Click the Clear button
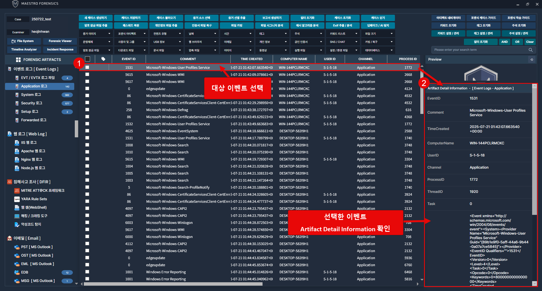The image size is (542, 291). tap(530, 42)
